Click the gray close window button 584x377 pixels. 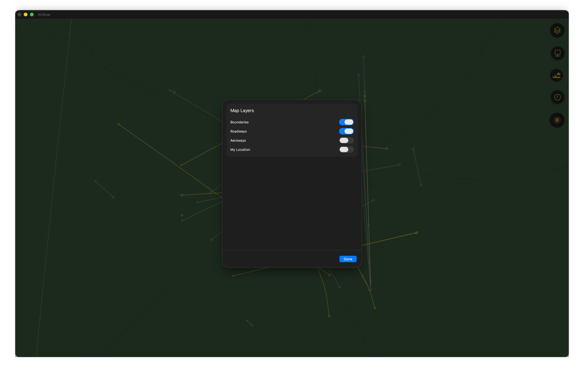click(x=20, y=15)
